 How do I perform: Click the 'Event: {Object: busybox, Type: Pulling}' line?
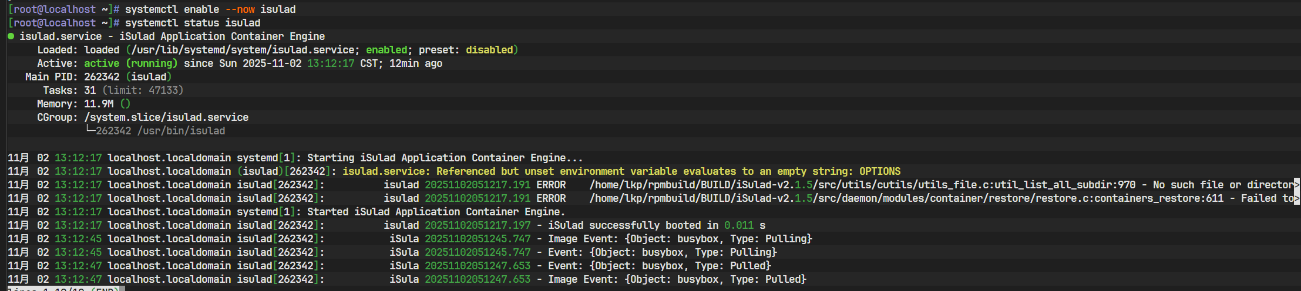[663, 252]
